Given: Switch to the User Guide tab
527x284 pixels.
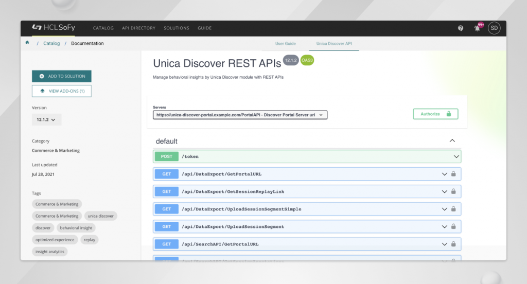Looking at the screenshot, I should click(x=285, y=44).
